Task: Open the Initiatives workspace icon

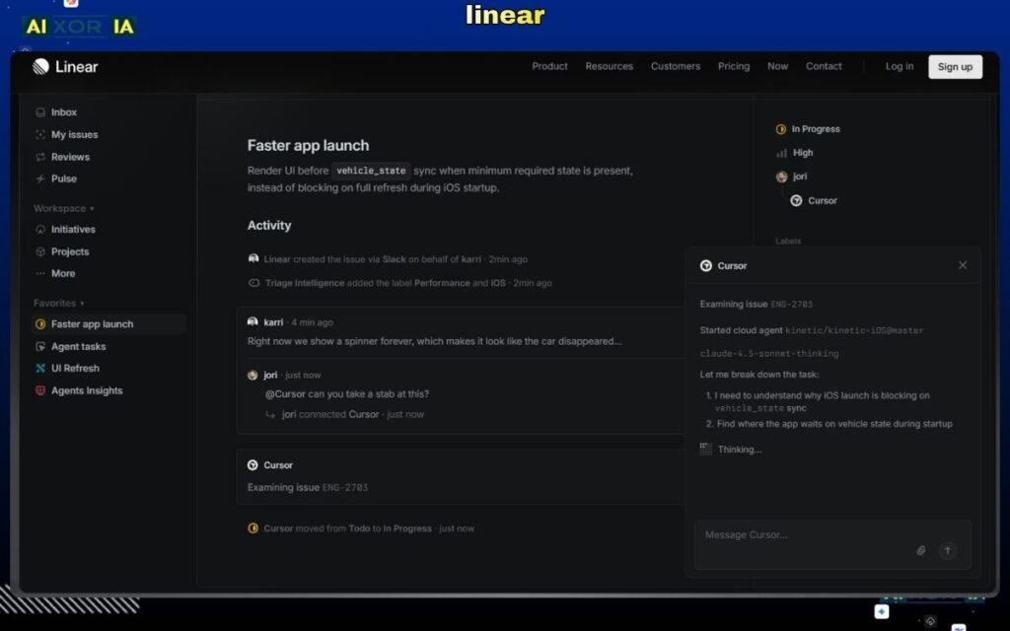Action: tap(40, 229)
